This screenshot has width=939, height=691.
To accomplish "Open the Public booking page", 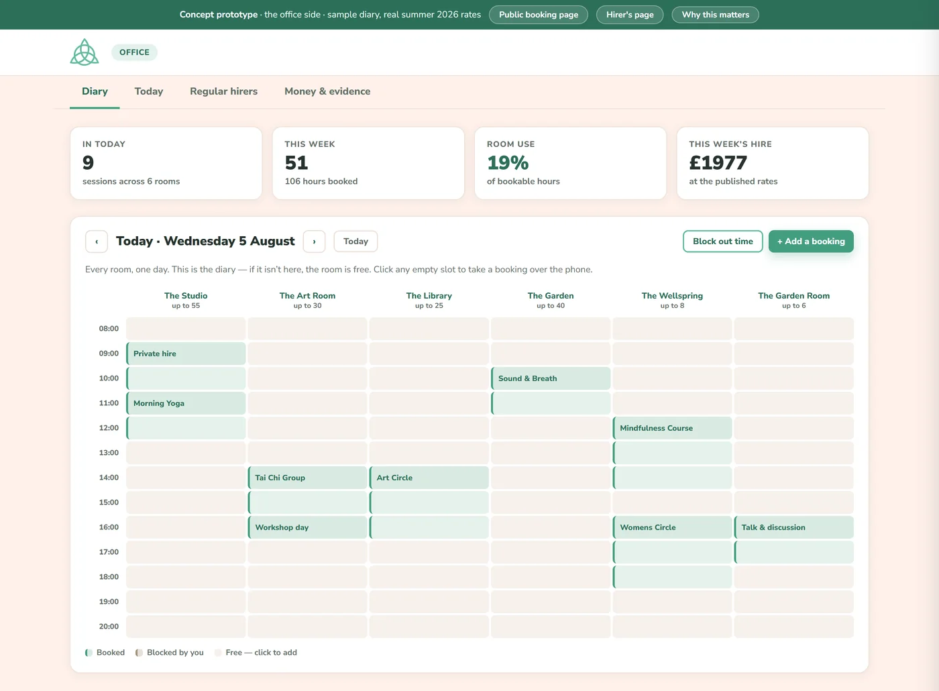I will point(539,15).
